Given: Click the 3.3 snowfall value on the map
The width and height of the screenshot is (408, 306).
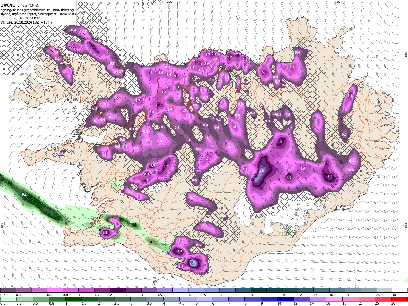Looking at the screenshot, I should point(105,233).
